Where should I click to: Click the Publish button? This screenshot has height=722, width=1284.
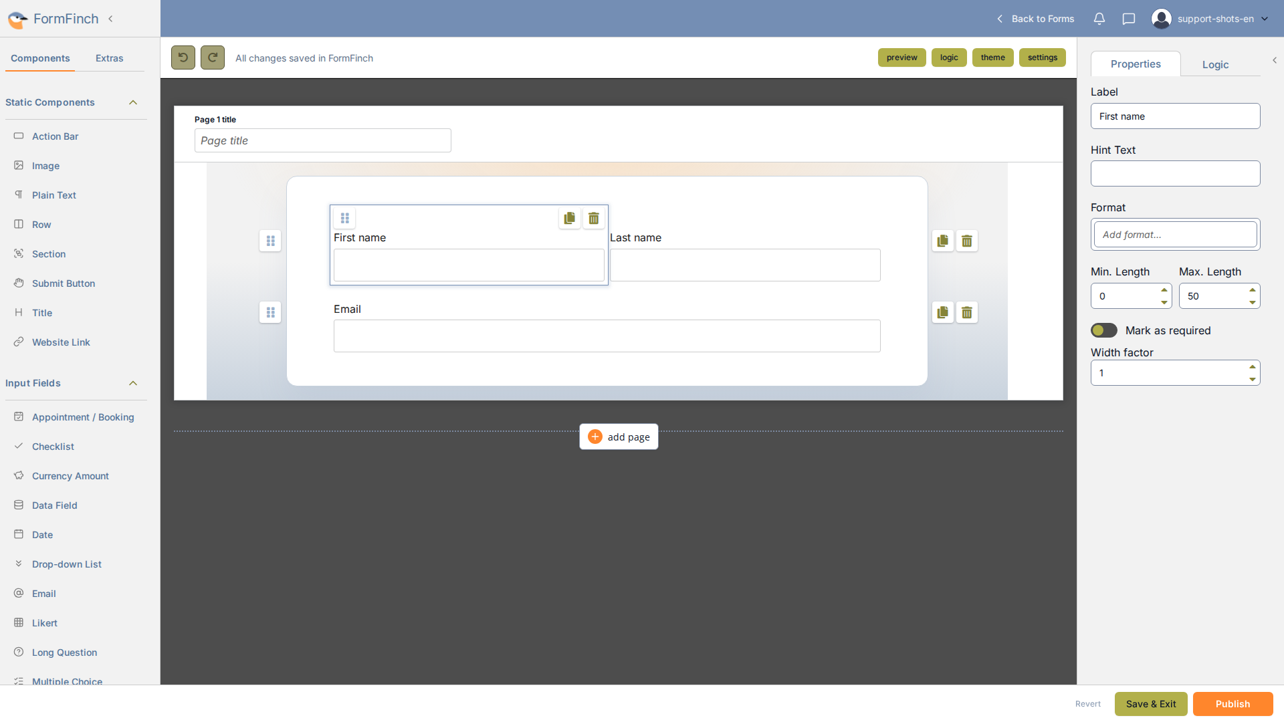[x=1233, y=704]
